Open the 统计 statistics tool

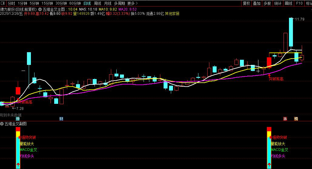pos(278,3)
